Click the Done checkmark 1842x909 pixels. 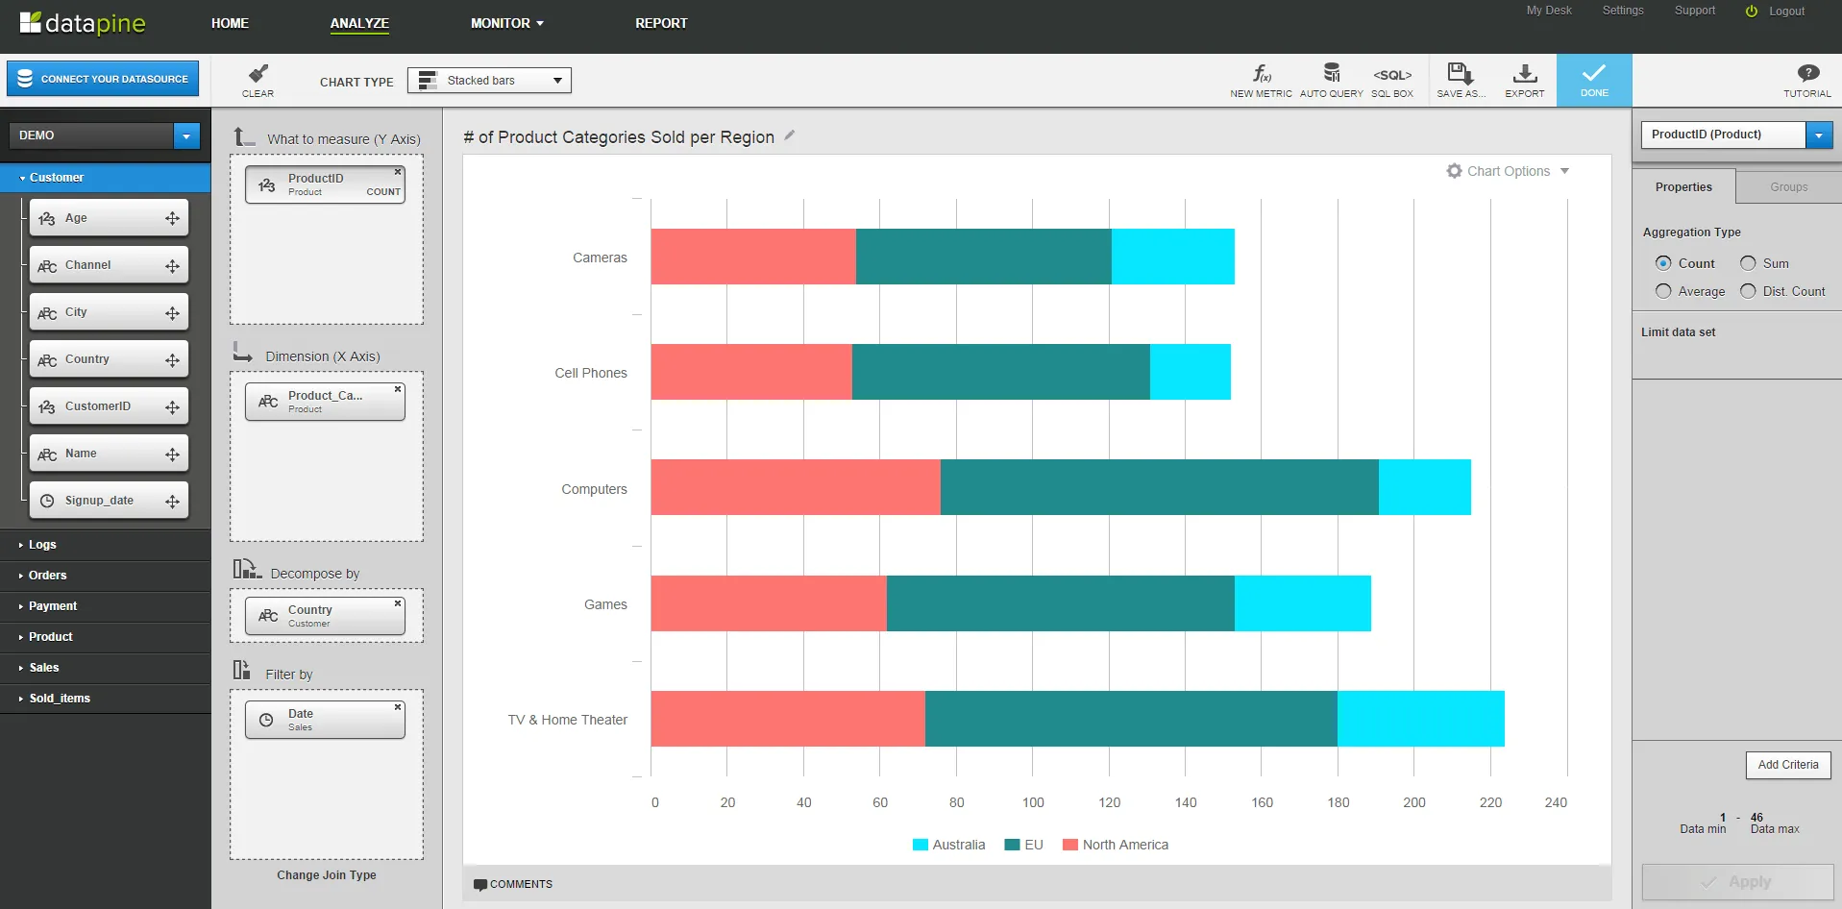pyautogui.click(x=1593, y=80)
